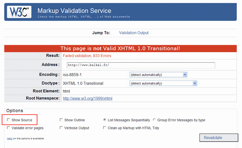This screenshot has height=148, width=242.
Task: Click the Revalidate button
Action: pos(219,137)
